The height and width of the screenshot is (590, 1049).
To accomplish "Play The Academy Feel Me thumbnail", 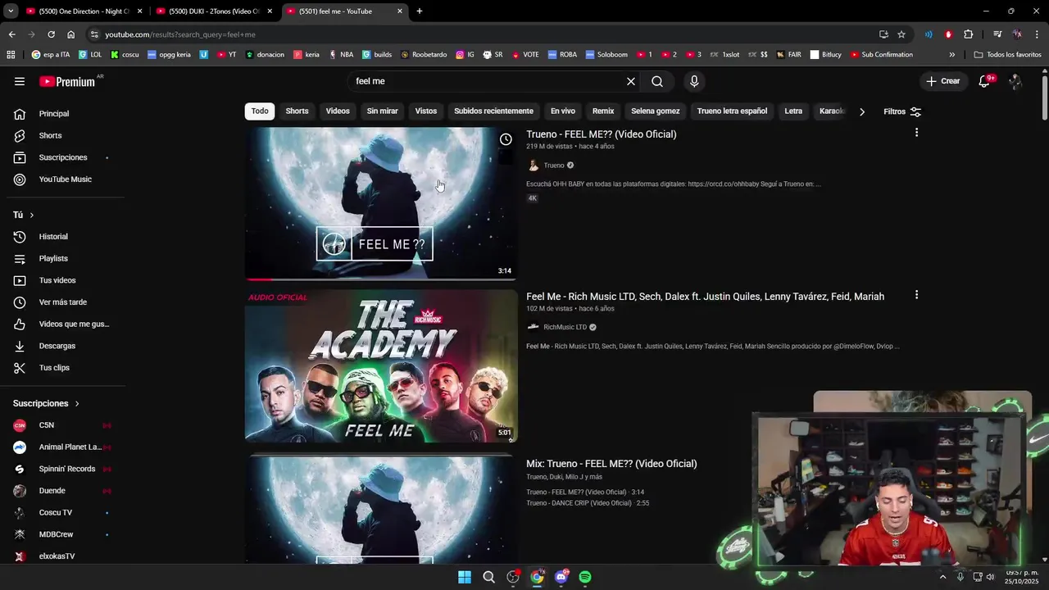I will 381,366.
